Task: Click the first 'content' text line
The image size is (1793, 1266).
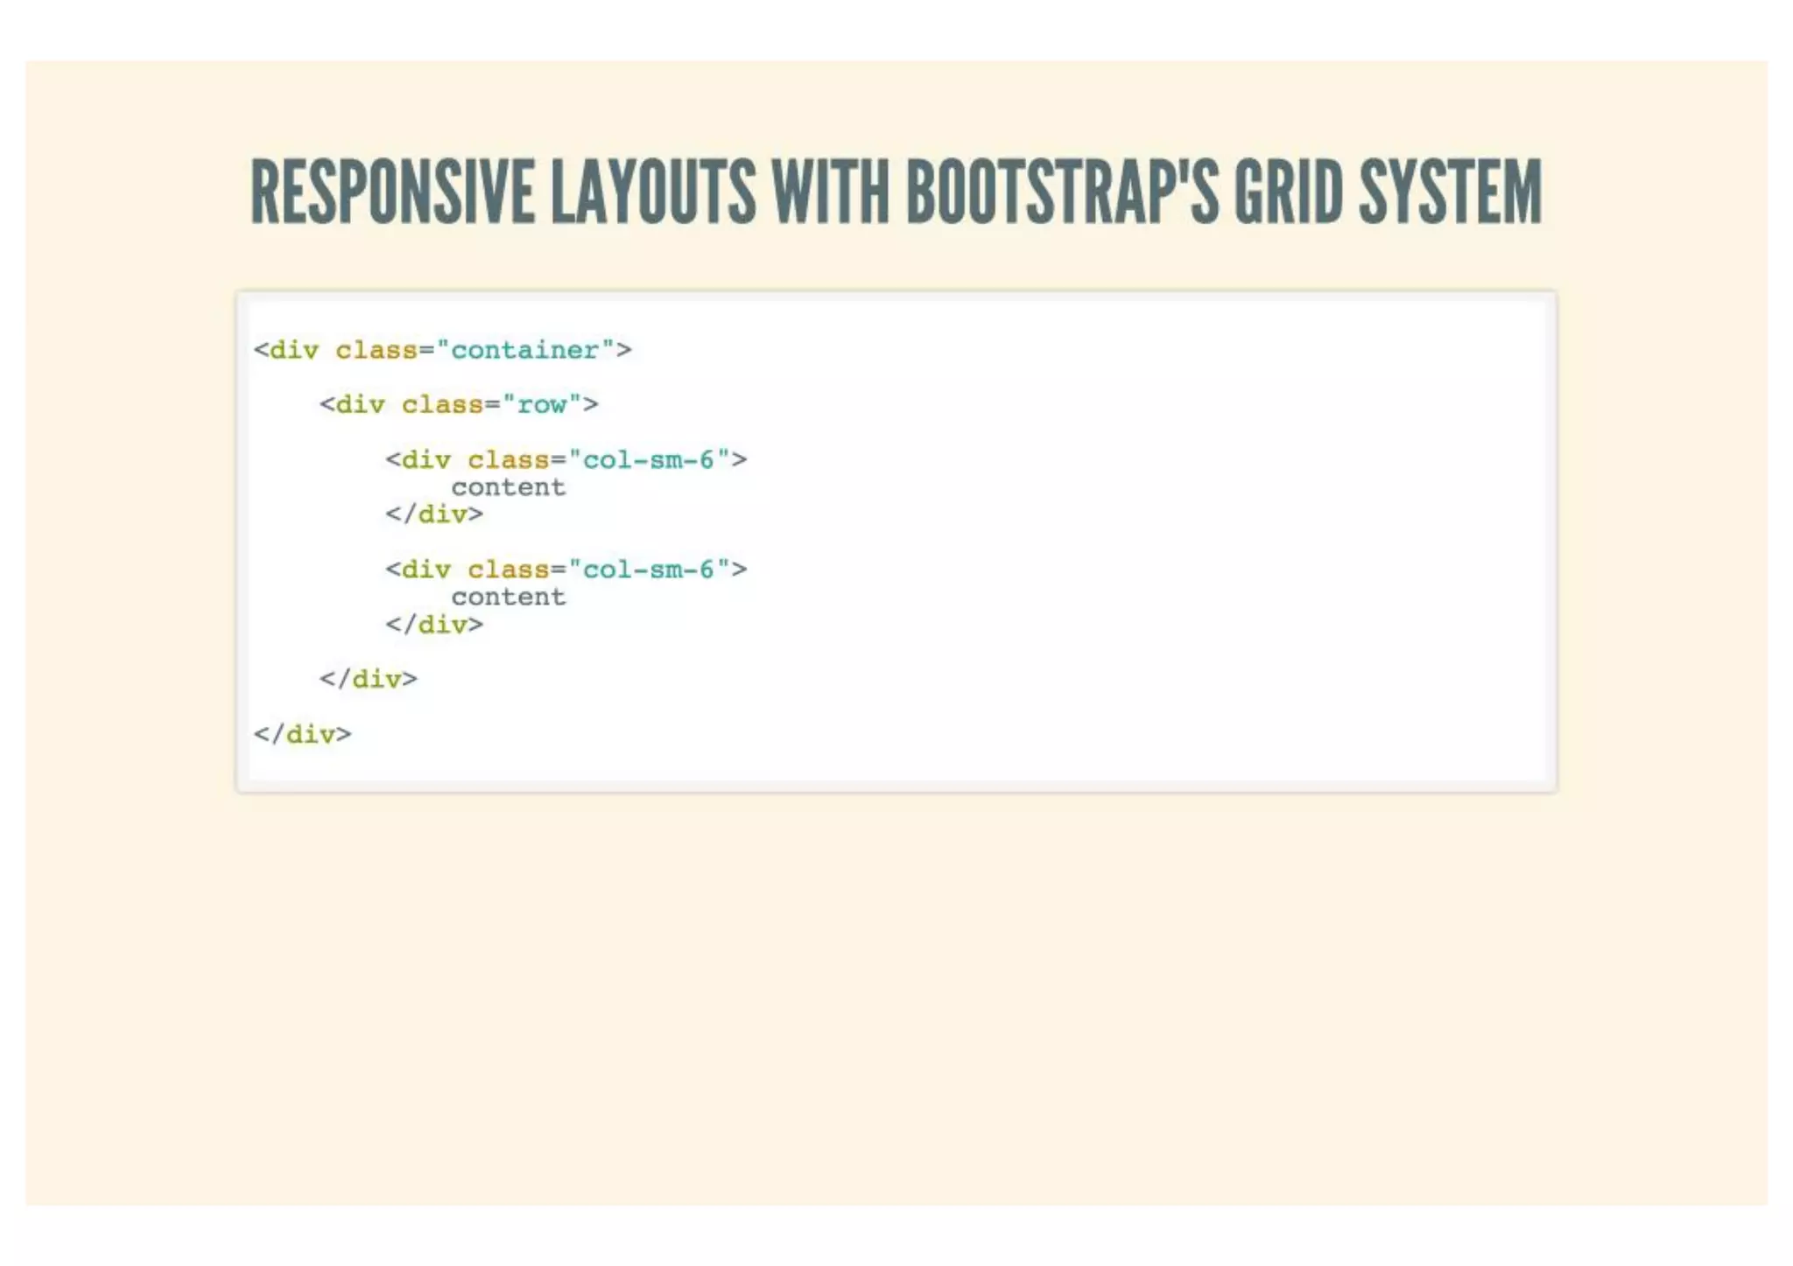Action: [x=509, y=487]
